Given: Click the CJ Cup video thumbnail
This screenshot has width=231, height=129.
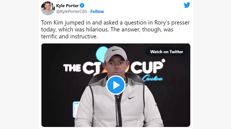Looking at the screenshot, I should pyautogui.click(x=115, y=85).
